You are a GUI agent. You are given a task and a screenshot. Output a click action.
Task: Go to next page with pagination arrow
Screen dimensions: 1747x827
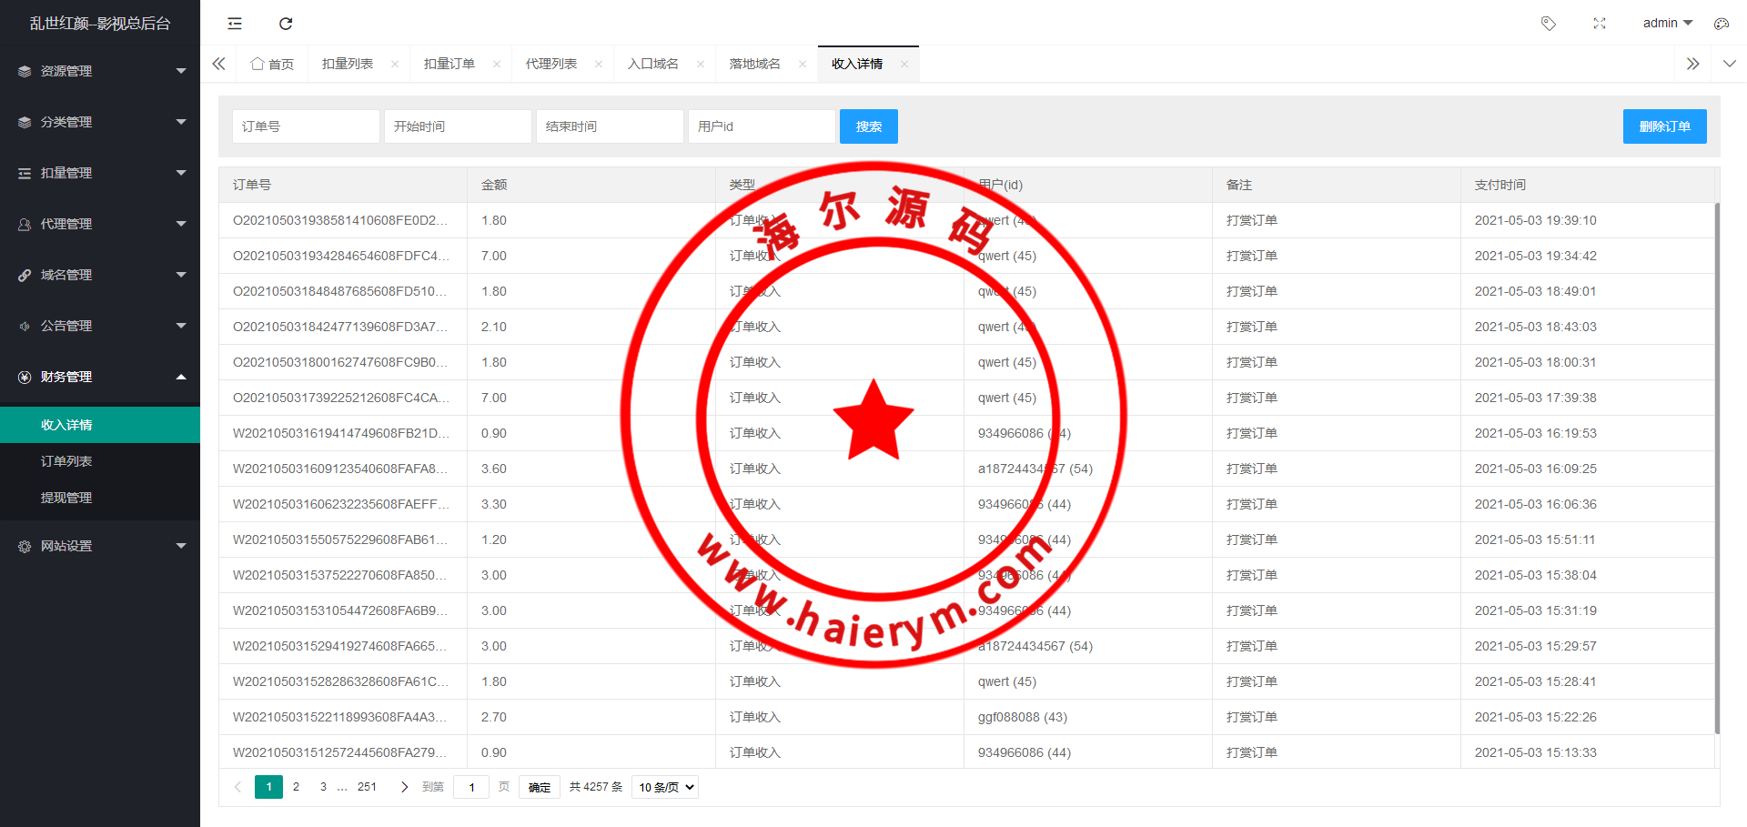click(404, 787)
